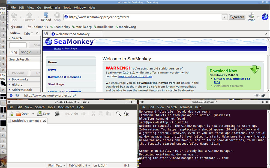Click the printer icon in gedit toolbar
The image size is (270, 168).
[x=57, y=114]
